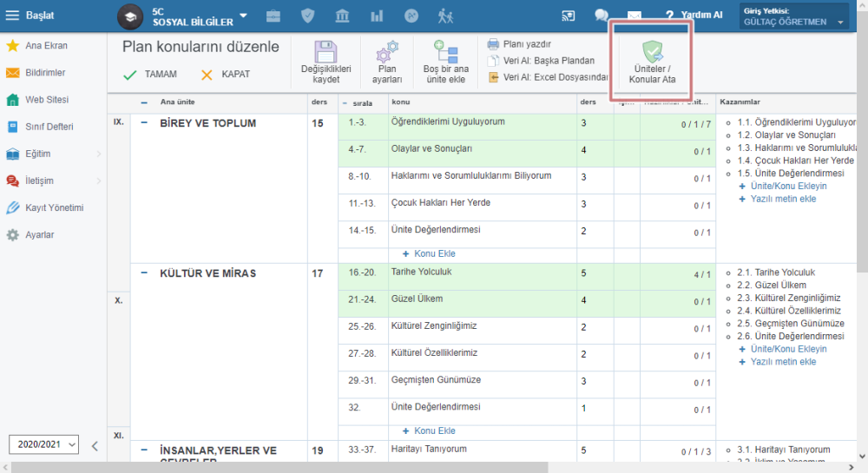Click the graduation cap class icon

[130, 16]
